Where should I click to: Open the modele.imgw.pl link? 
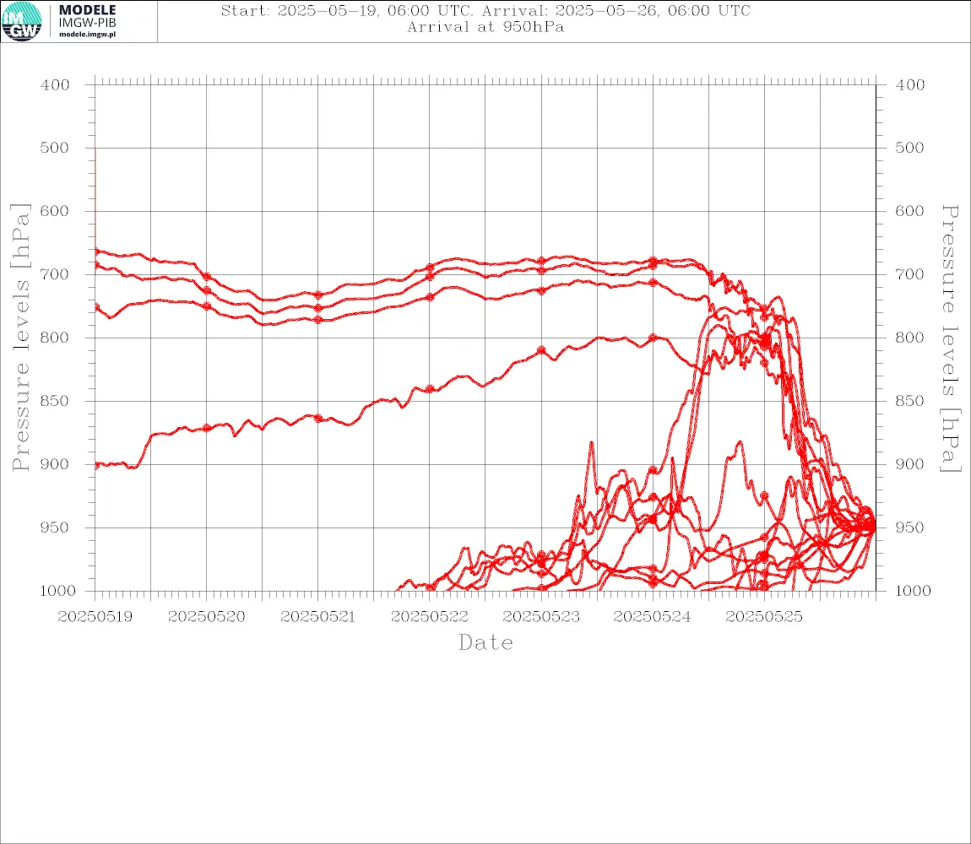click(x=87, y=34)
